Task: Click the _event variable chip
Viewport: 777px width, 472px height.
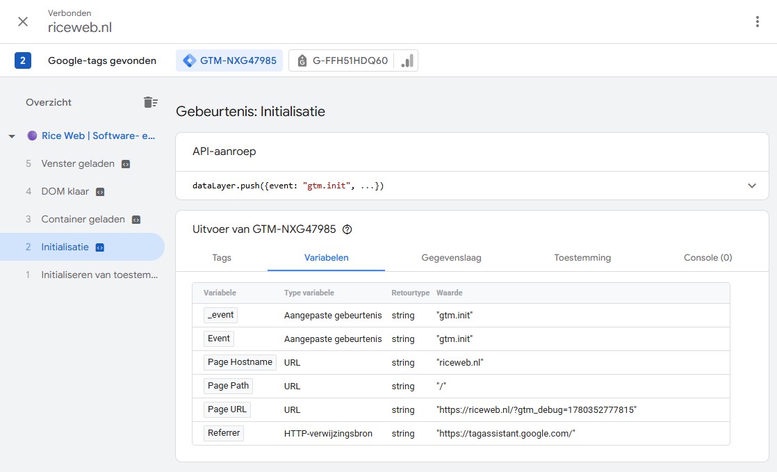Action: 220,315
